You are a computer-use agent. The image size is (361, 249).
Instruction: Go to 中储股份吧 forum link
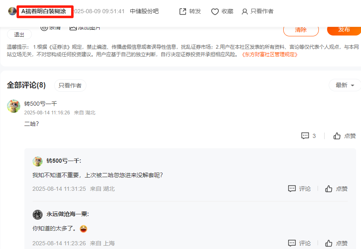coord(144,11)
